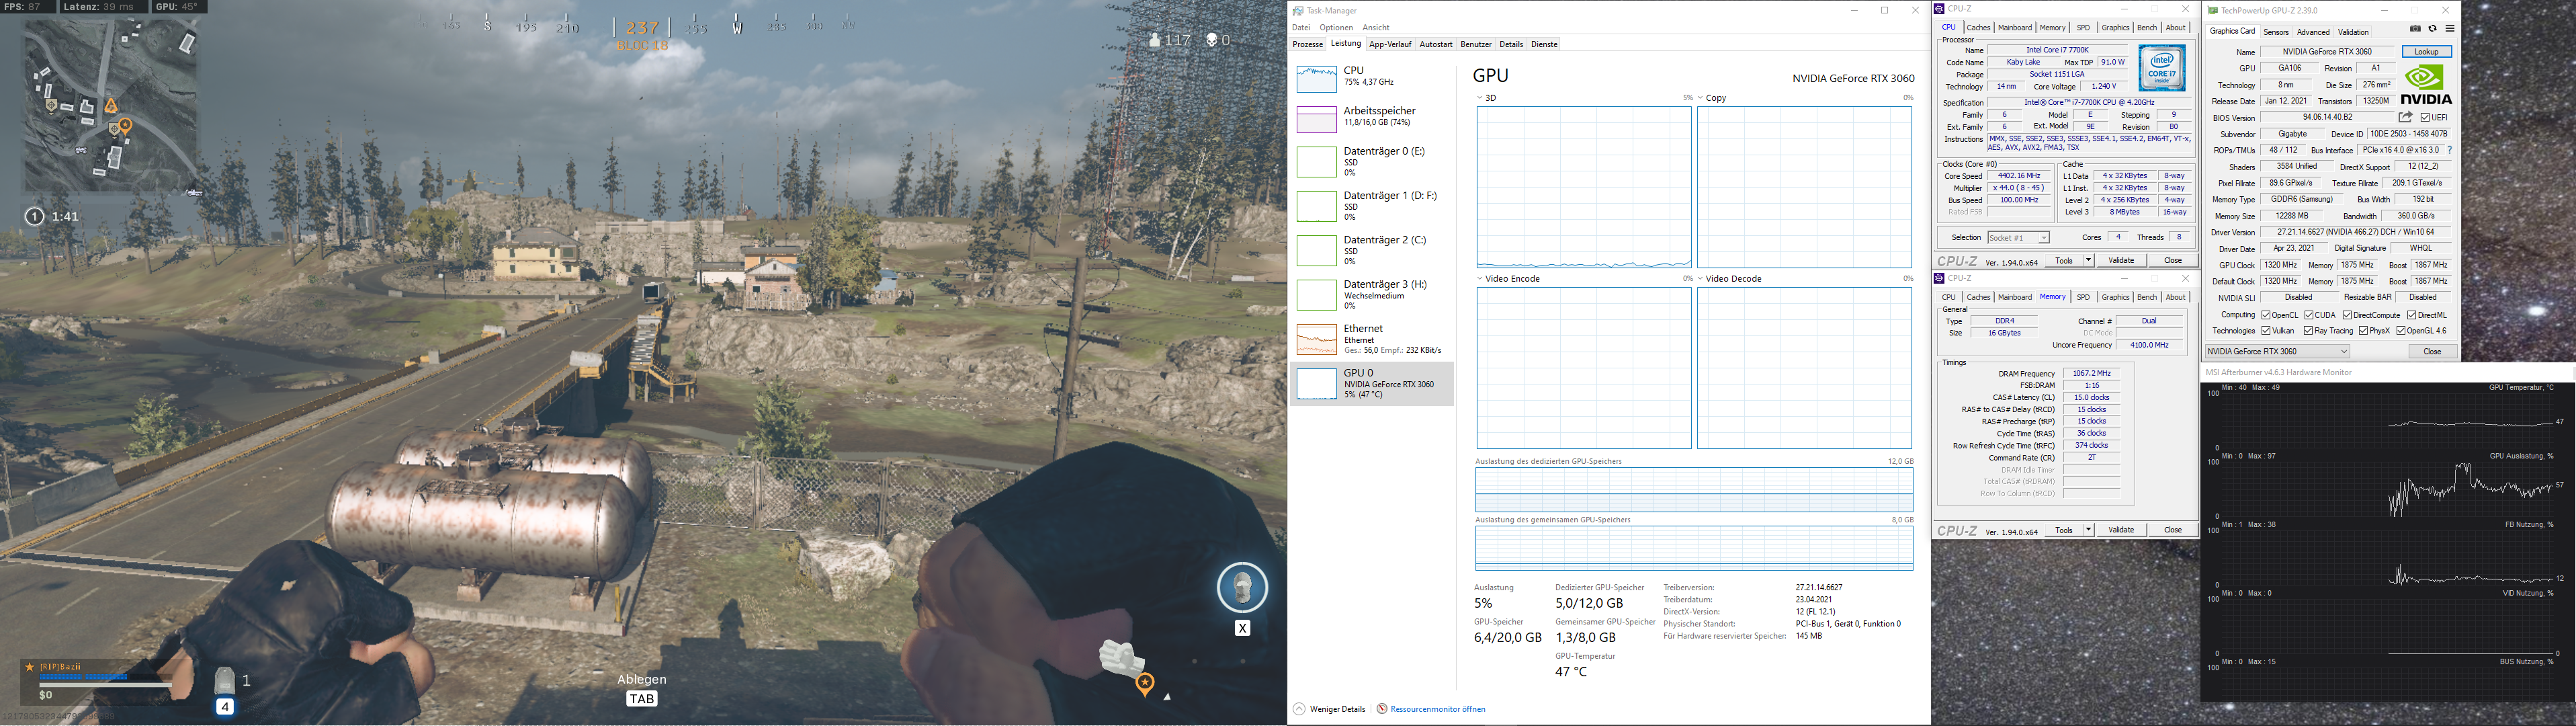Click the GPU-Z refresh icon

click(2432, 29)
